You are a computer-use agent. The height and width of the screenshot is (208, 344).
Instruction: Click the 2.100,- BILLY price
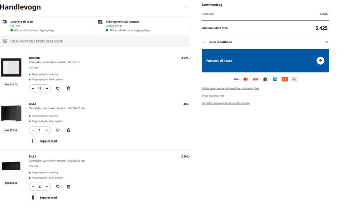point(186,157)
